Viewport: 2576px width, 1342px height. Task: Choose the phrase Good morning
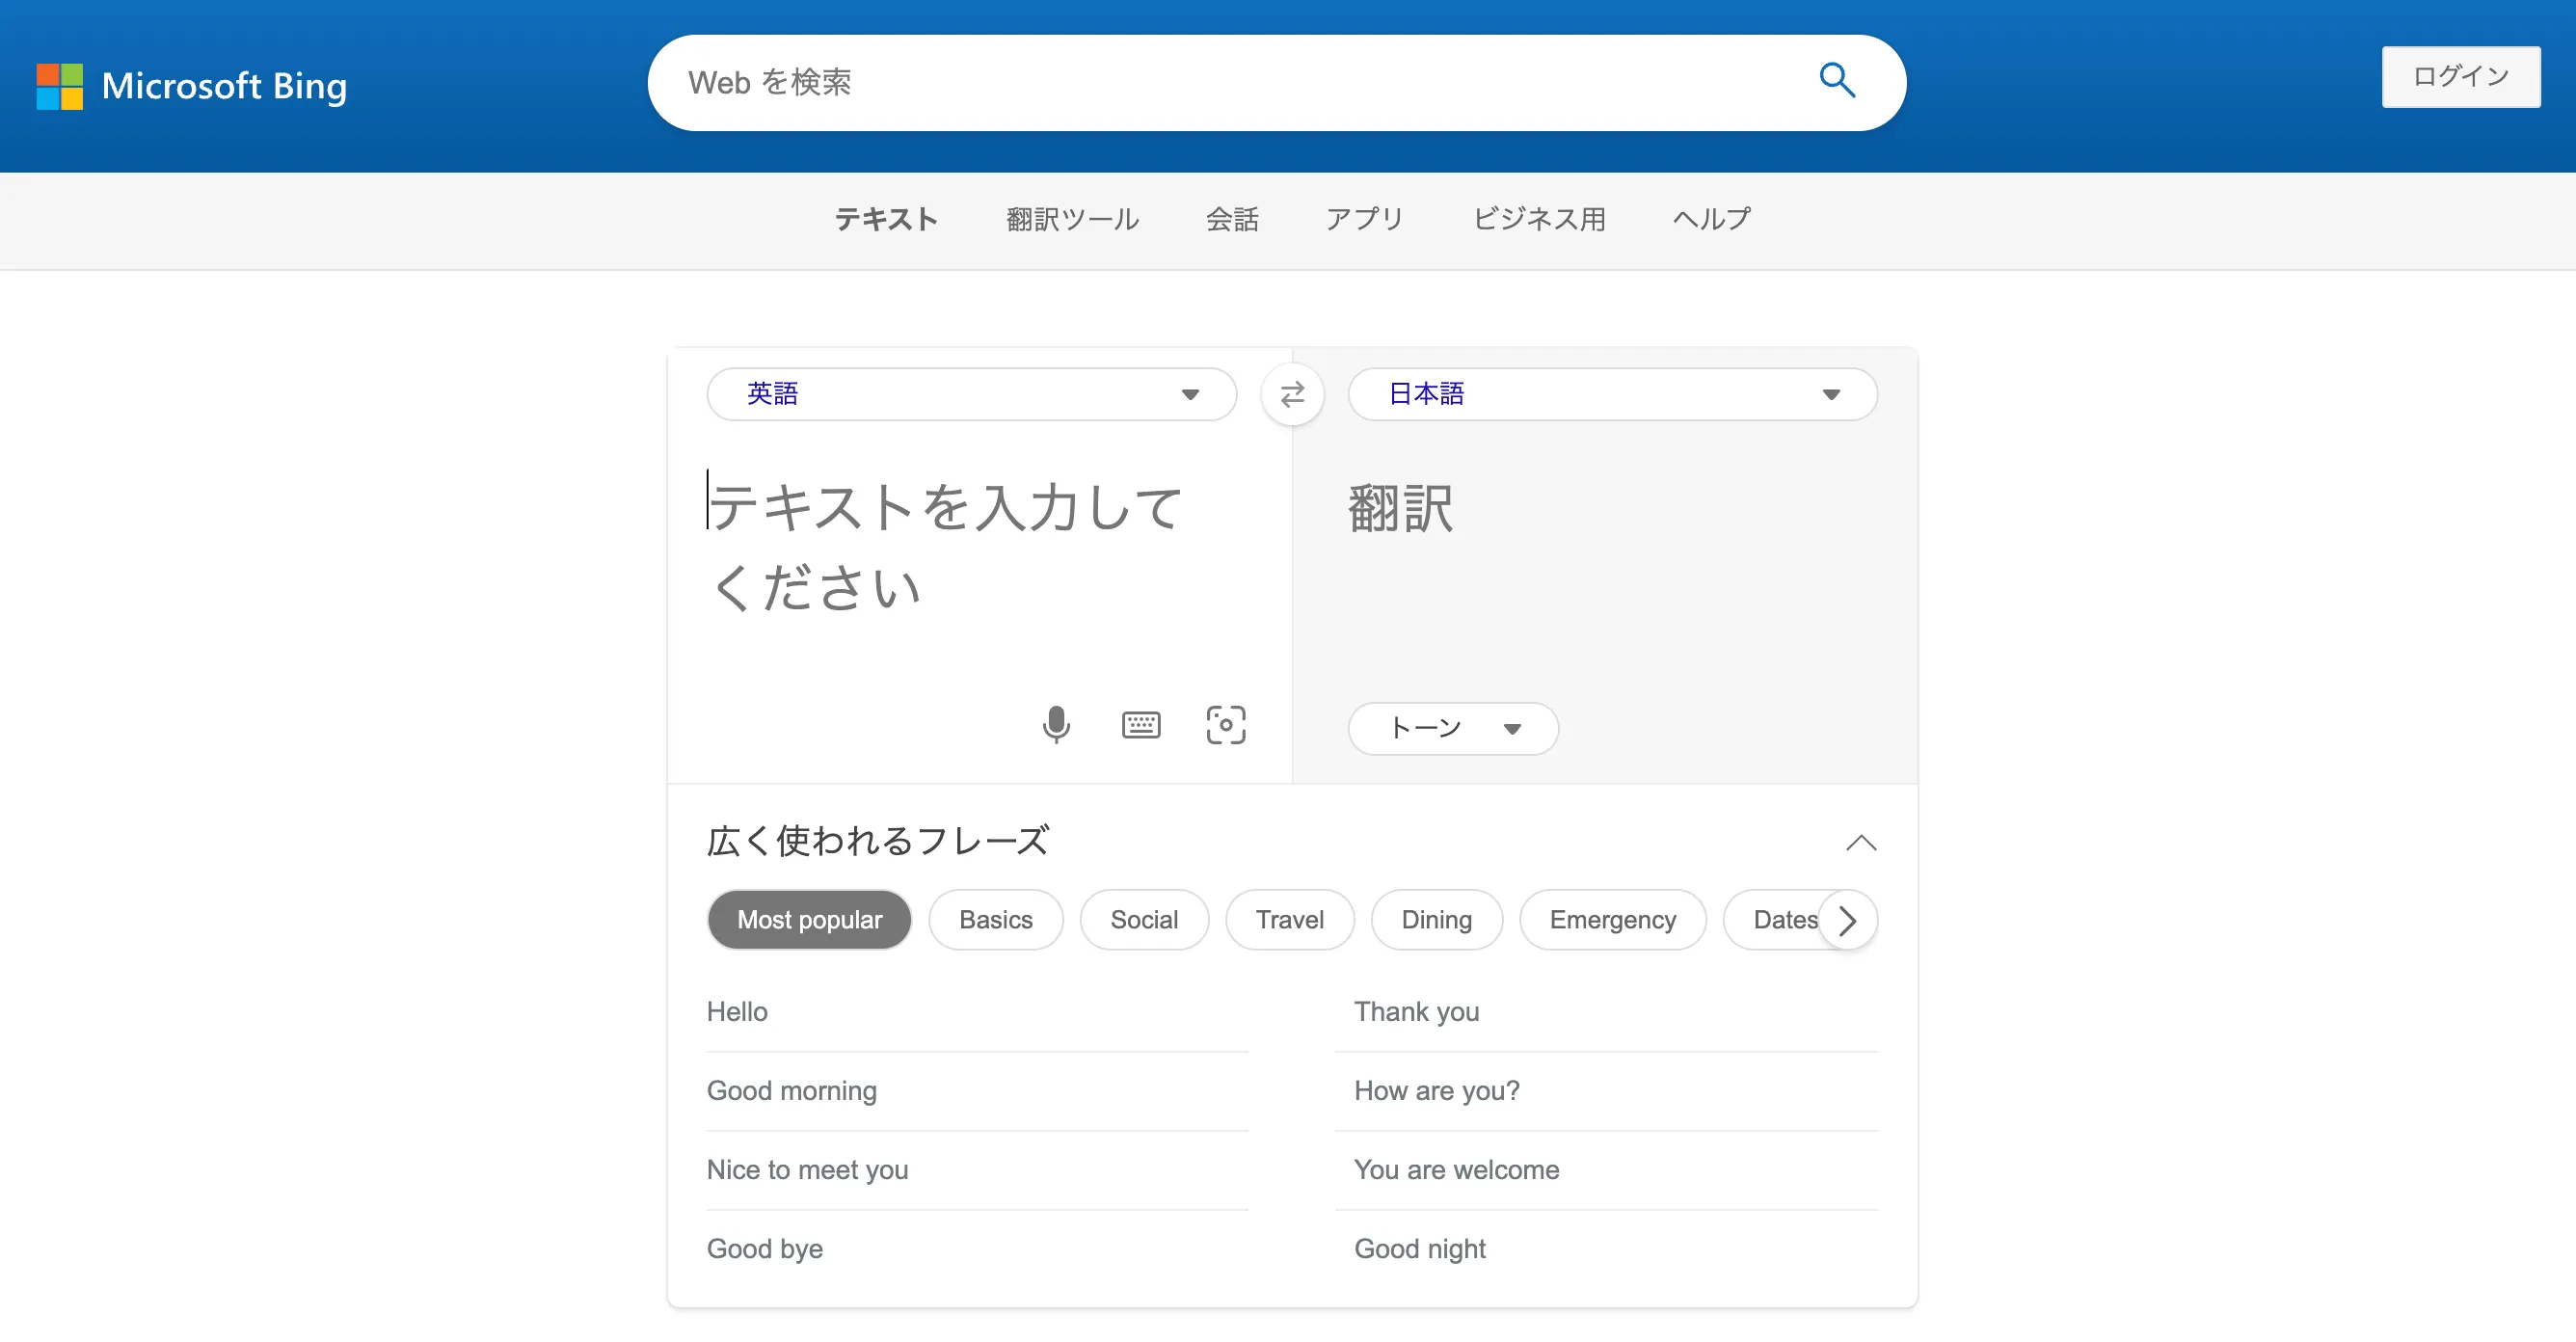977,1091
